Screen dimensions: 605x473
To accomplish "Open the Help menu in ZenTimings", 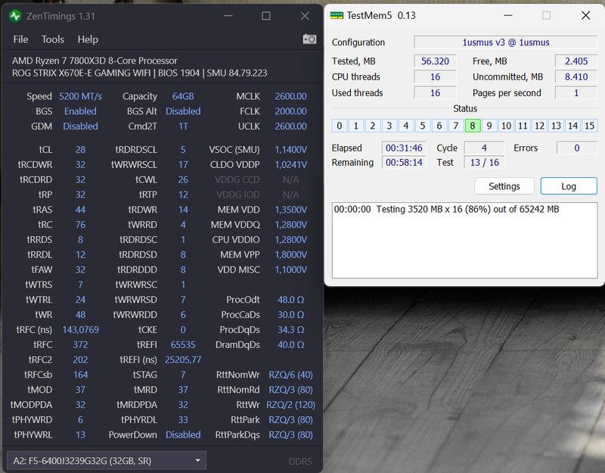I will [88, 39].
